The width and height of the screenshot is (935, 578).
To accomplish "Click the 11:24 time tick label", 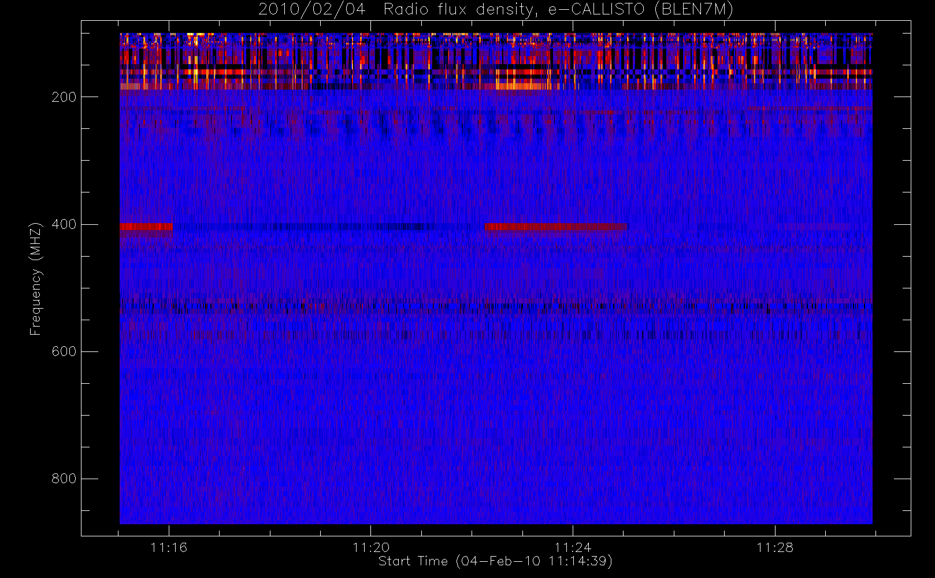I will pos(573,547).
